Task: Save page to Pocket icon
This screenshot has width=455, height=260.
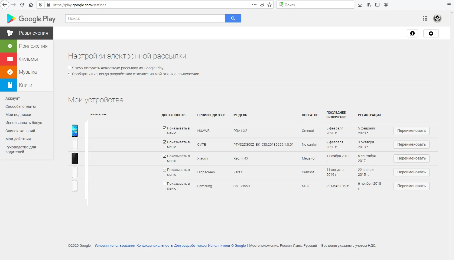Action: coord(262,5)
